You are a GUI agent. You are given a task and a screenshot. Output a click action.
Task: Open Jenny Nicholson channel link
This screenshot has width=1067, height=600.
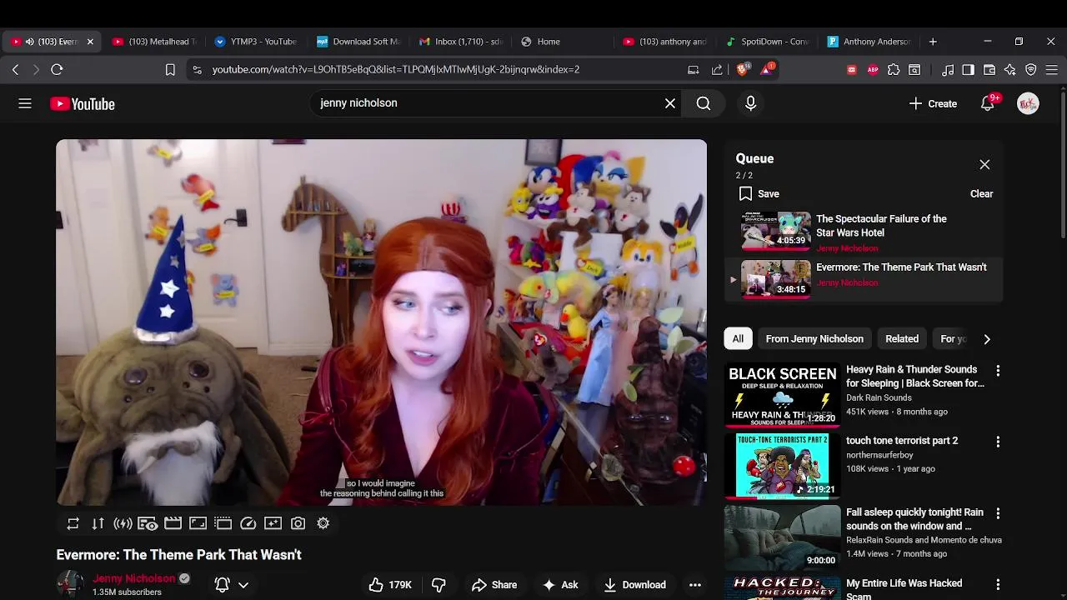(x=133, y=578)
